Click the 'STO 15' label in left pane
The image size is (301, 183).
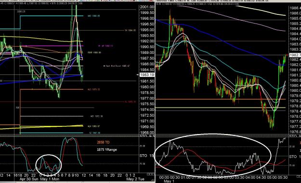point(147,156)
